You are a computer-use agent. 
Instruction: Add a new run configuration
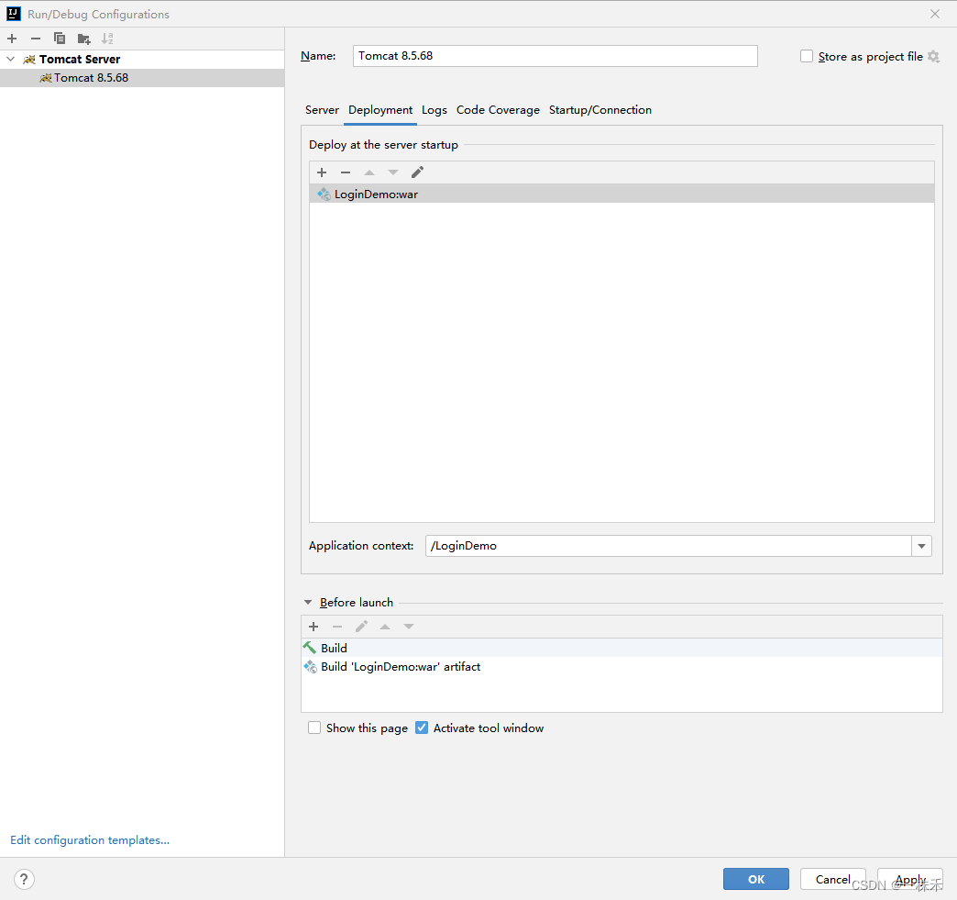[12, 39]
